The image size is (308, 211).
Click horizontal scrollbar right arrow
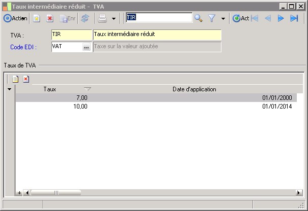[299, 193]
